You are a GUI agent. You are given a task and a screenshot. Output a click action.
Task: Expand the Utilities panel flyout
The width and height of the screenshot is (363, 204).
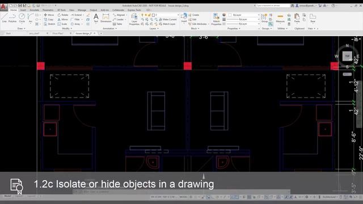tap(282, 28)
